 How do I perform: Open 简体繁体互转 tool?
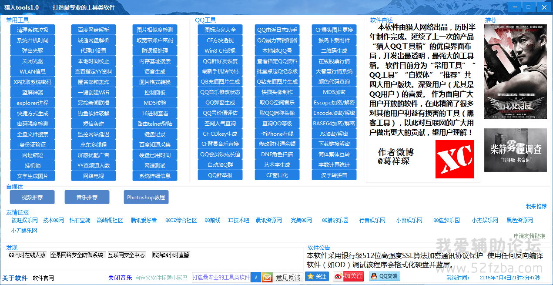334,154
